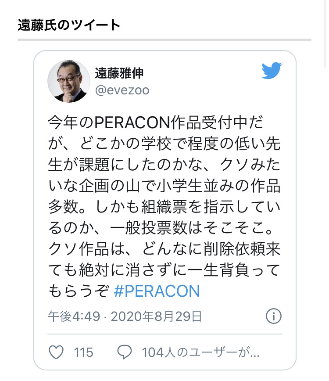Image resolution: width=329 pixels, height=381 pixels.
Task: Open replies via the speech bubble icon
Action: (x=125, y=352)
